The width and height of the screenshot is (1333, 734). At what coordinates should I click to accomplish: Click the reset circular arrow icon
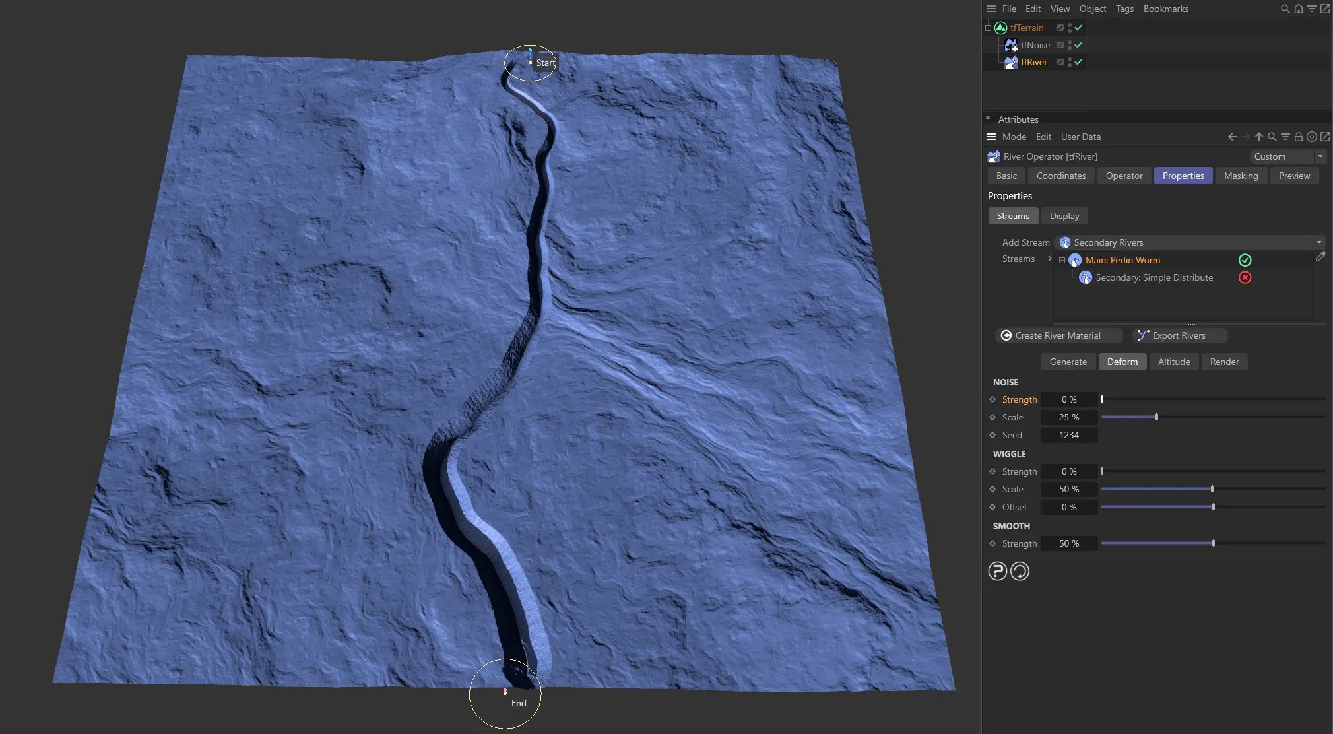click(1020, 571)
